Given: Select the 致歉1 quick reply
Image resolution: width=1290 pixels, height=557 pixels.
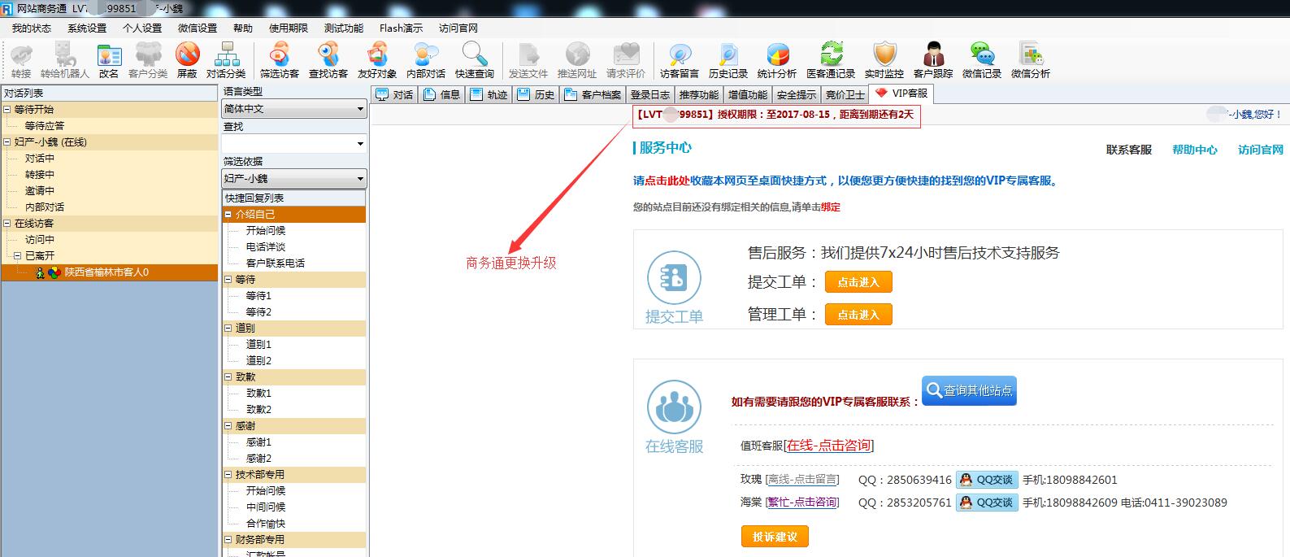Looking at the screenshot, I should [258, 394].
